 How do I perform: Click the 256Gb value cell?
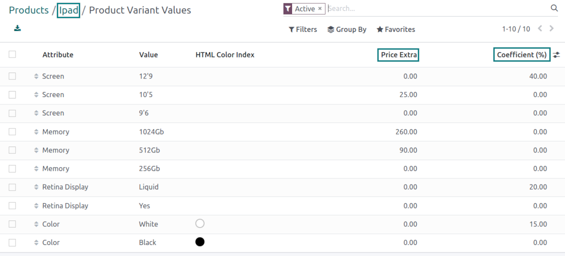pyautogui.click(x=149, y=168)
